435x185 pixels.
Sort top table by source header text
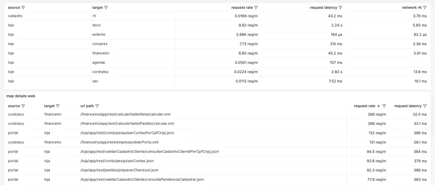coord(14,8)
